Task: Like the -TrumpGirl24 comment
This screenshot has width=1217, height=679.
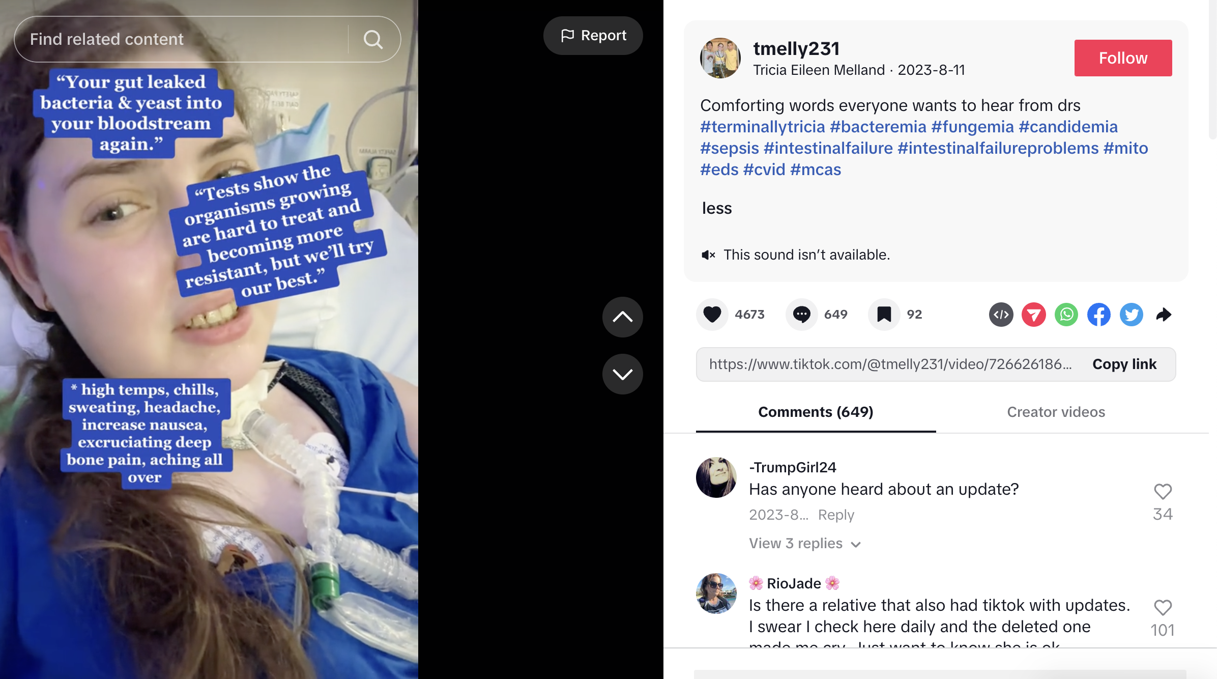Action: pos(1163,492)
